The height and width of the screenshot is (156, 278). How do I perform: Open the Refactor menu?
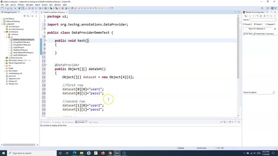21,5
